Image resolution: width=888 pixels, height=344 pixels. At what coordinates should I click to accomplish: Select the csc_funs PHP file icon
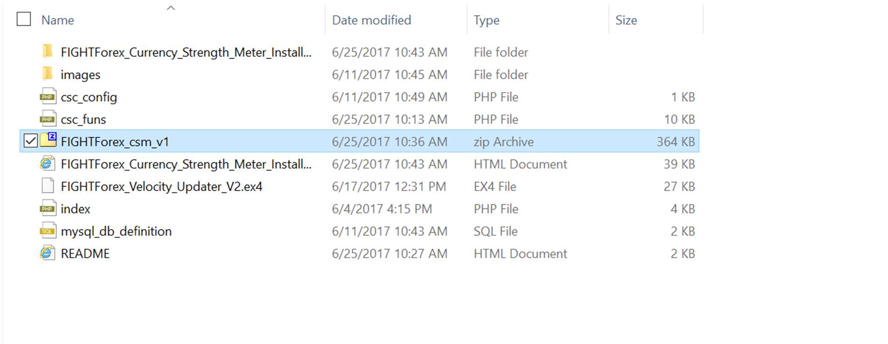tap(48, 119)
